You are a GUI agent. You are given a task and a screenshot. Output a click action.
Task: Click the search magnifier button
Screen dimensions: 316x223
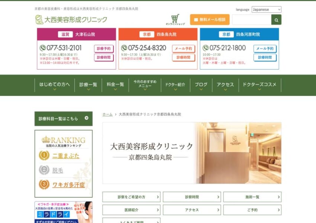[276, 20]
